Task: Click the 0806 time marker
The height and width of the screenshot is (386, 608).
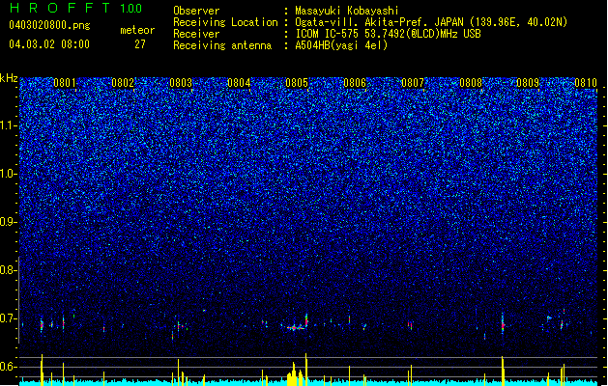Action: point(355,83)
